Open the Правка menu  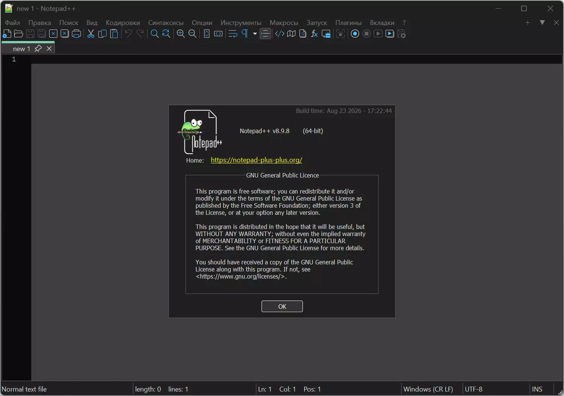(40, 23)
